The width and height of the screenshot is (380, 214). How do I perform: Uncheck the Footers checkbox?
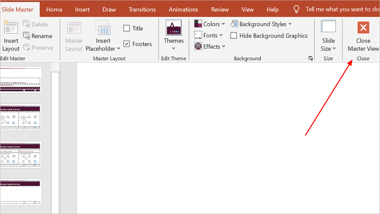[x=126, y=44]
